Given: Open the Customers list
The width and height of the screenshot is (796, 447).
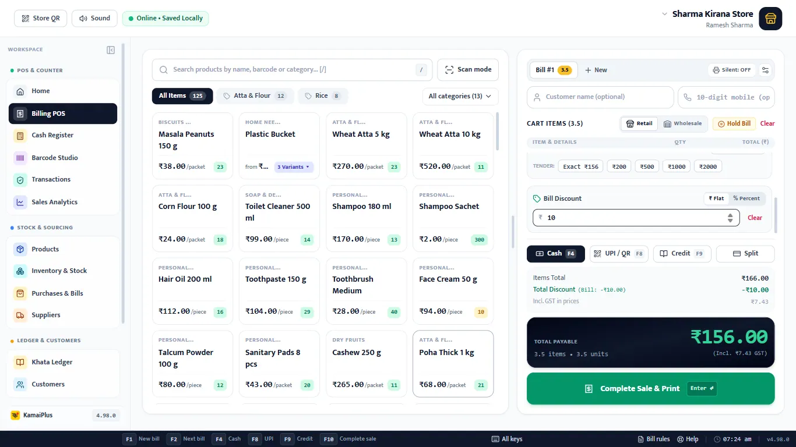Looking at the screenshot, I should pyautogui.click(x=63, y=384).
